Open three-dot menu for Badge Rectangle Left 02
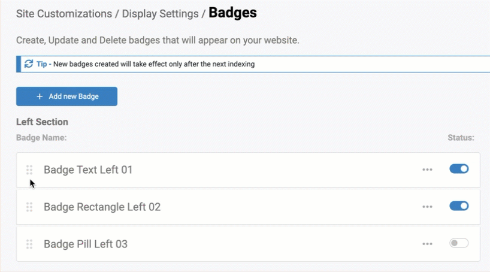The height and width of the screenshot is (272, 490). point(427,207)
